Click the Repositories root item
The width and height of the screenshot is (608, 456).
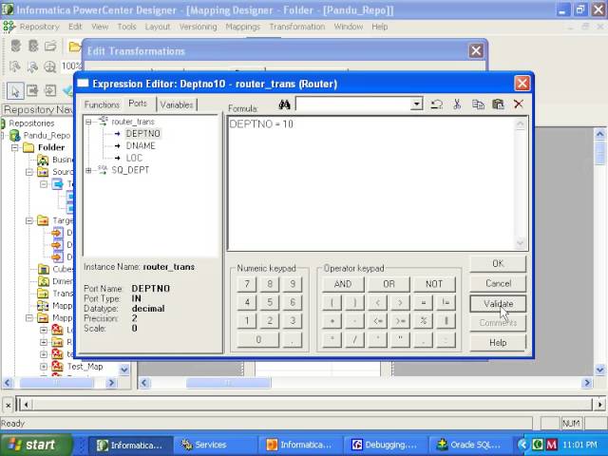coord(31,123)
